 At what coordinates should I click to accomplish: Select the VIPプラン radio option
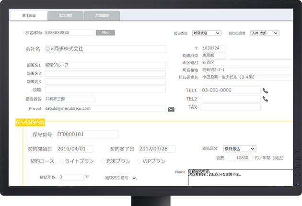click(139, 161)
